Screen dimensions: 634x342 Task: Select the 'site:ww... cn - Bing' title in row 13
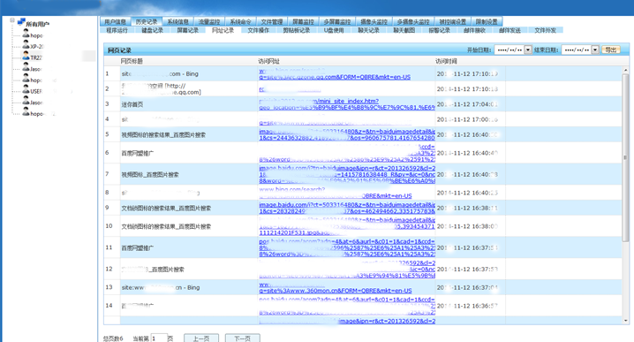[x=161, y=287]
